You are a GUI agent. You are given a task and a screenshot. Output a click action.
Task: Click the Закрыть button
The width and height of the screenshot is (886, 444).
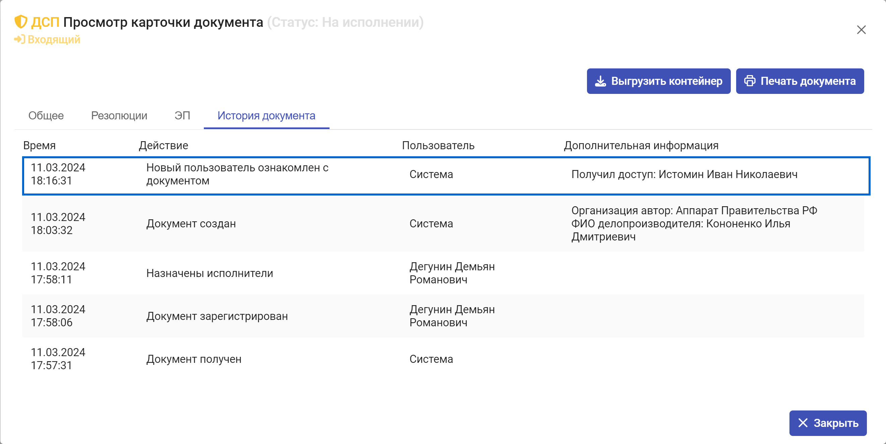tap(828, 423)
